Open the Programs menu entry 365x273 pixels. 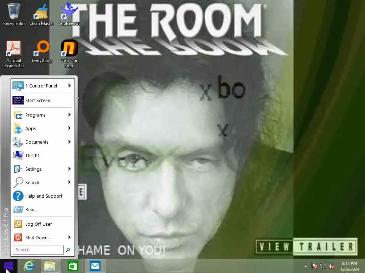(43, 115)
